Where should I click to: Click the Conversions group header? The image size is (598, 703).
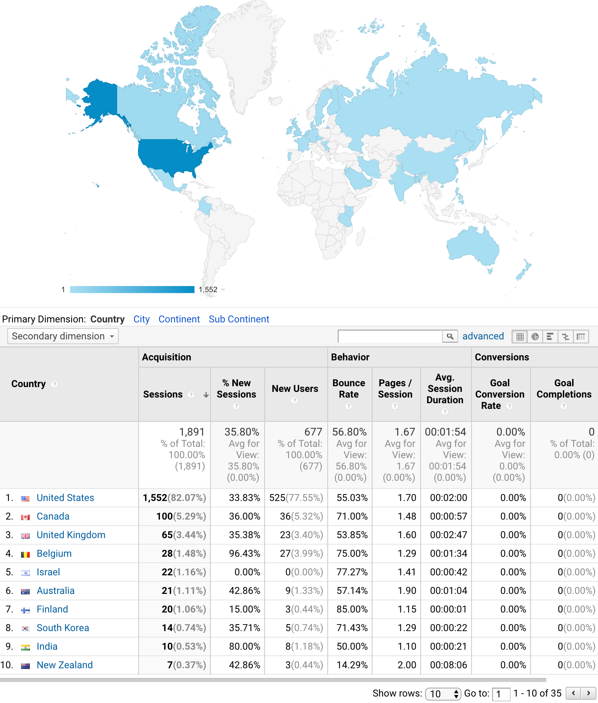pos(502,357)
